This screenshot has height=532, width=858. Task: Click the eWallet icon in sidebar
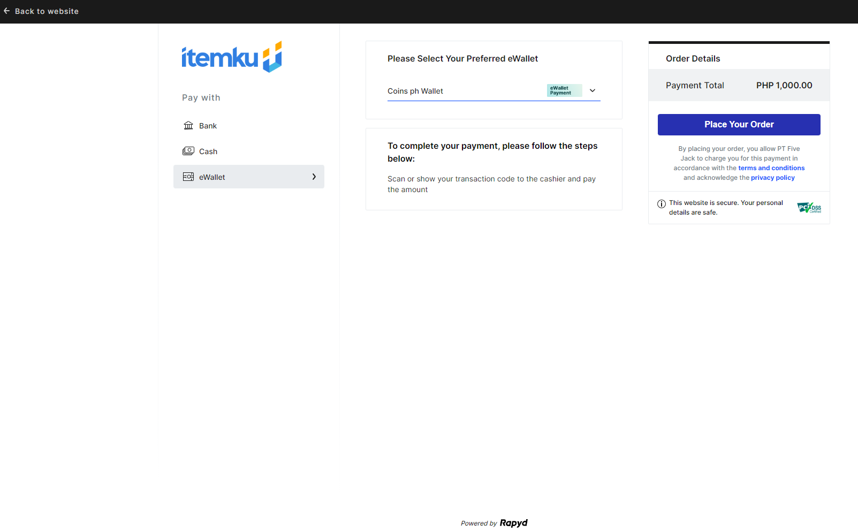tap(188, 177)
